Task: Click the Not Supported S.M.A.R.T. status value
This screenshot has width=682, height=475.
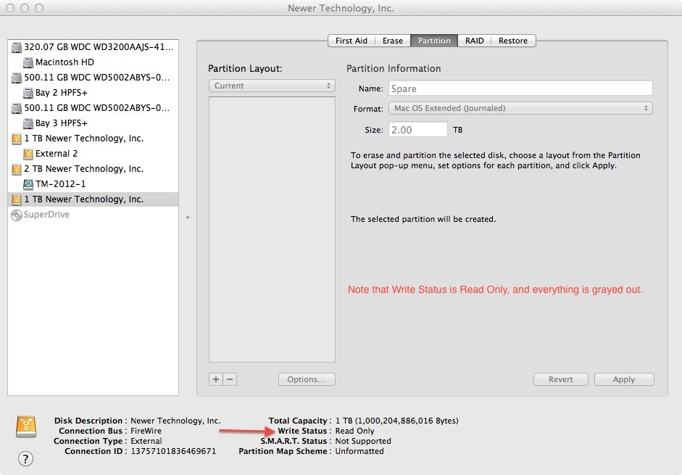Action: click(363, 441)
